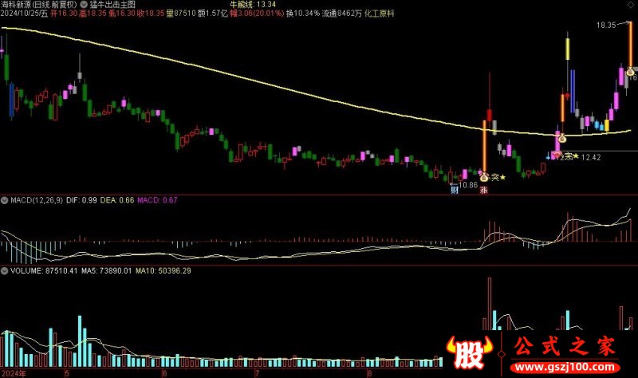Click money bag icon at bottom of last candle

pyautogui.click(x=630, y=72)
